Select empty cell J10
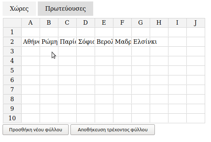The width and height of the screenshot is (211, 142). 196,118
